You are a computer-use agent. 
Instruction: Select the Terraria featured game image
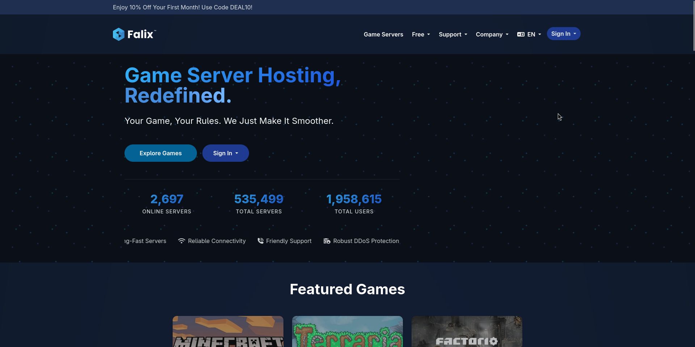coord(347,331)
